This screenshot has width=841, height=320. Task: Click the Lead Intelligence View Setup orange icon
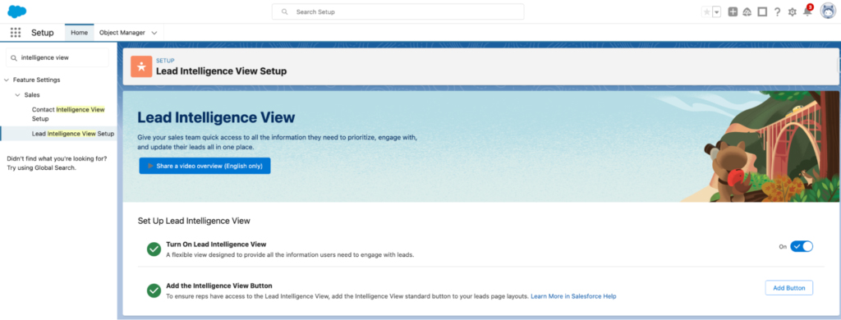[x=141, y=66]
